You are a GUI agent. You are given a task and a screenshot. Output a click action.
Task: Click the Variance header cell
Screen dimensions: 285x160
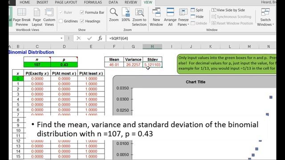tap(133, 60)
